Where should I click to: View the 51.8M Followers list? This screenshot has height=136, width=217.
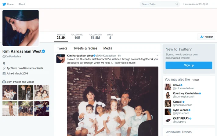click(x=95, y=36)
